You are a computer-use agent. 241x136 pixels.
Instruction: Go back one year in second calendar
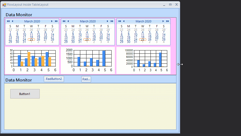tap(64, 21)
